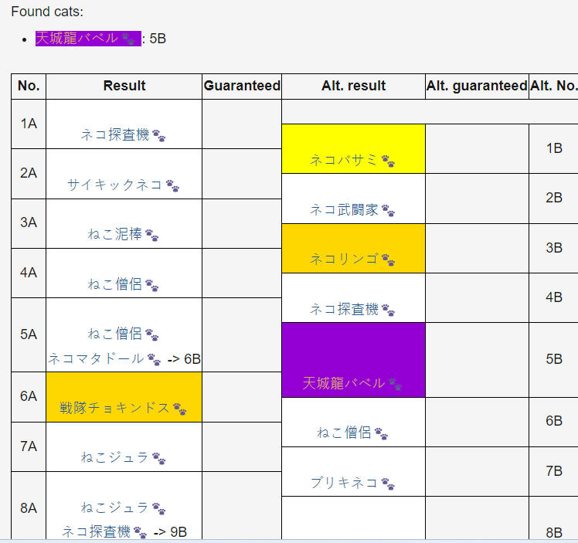
Task: Click paw icon next to サイキックネコ in row 2A
Action: (x=172, y=185)
